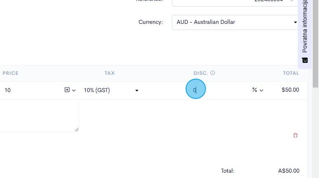Open the 10% (GST) tax dropdown
The image size is (319, 178).
pos(110,90)
